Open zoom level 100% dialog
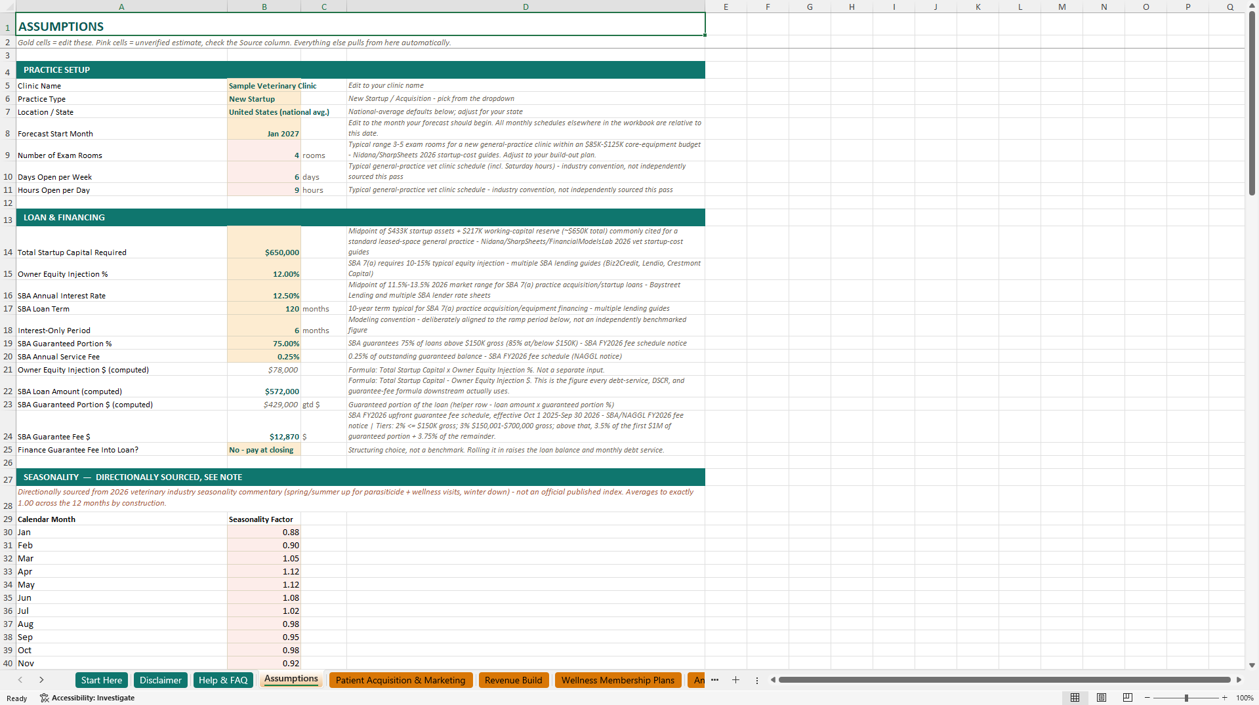Screen dimensions: 1259x705 [x=1245, y=698]
